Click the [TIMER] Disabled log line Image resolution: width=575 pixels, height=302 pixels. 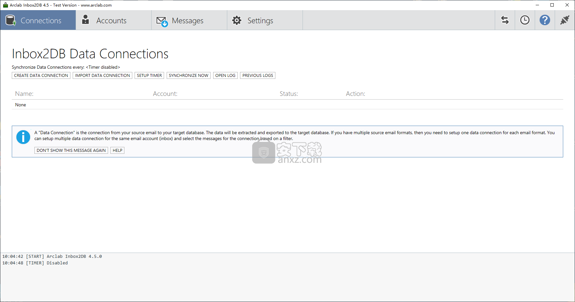(35, 263)
